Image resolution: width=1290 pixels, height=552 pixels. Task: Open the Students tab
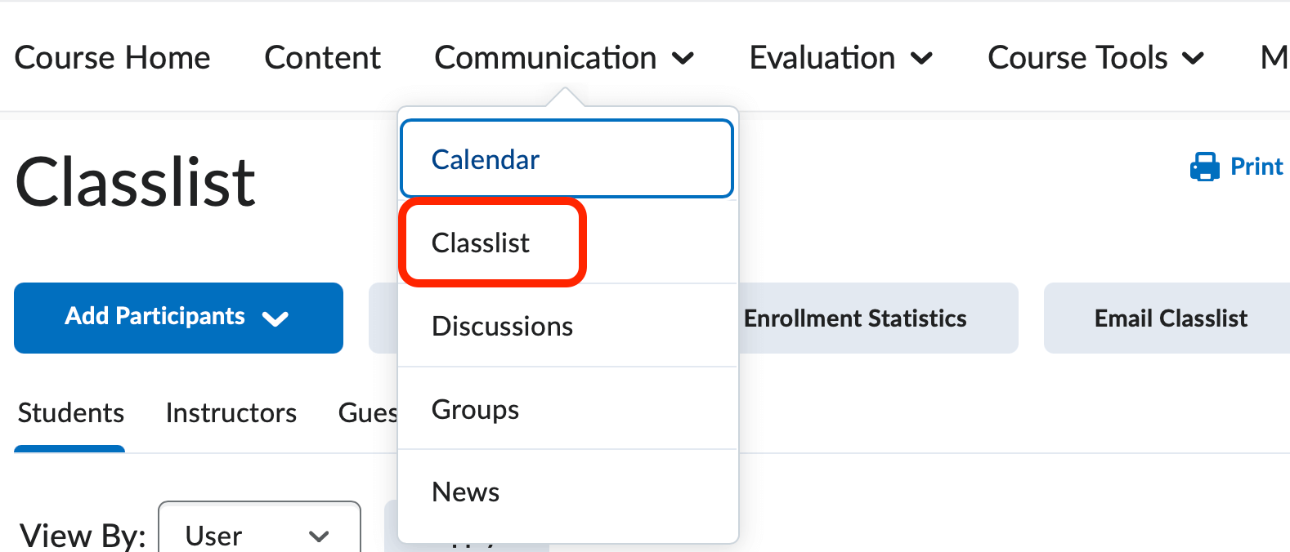click(69, 412)
